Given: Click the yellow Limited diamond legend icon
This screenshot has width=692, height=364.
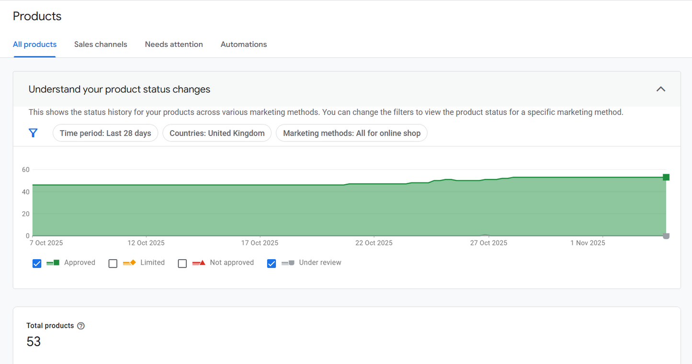Looking at the screenshot, I should 128,262.
